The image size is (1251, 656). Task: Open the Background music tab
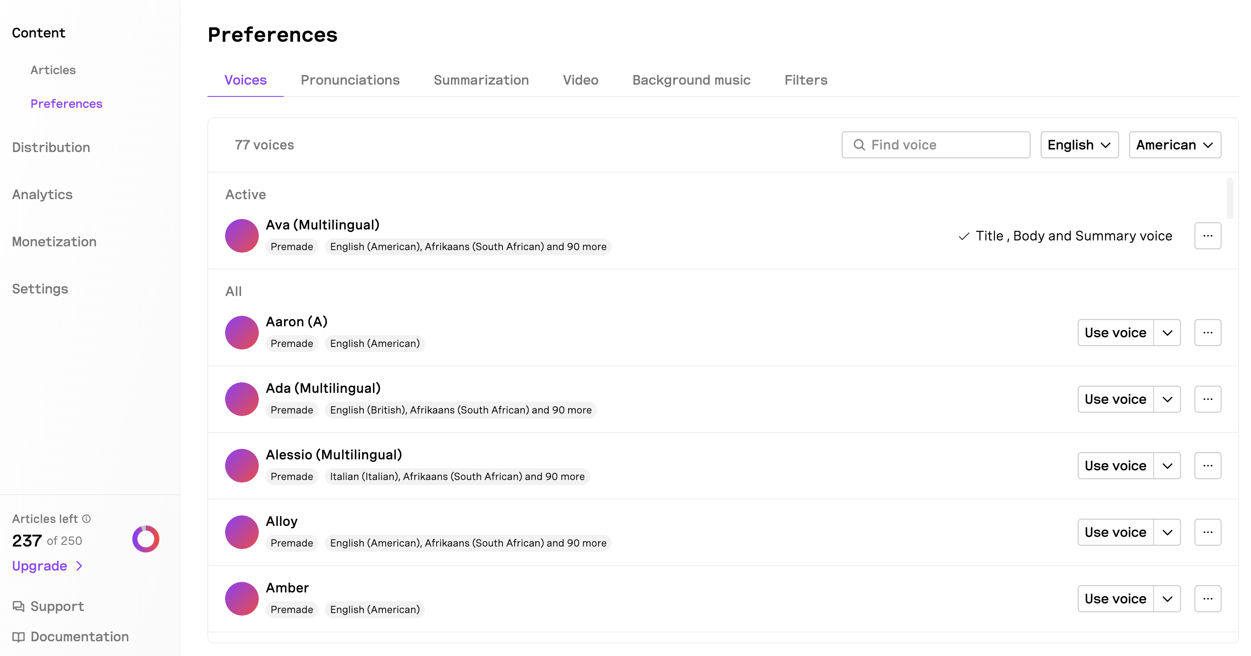click(691, 80)
